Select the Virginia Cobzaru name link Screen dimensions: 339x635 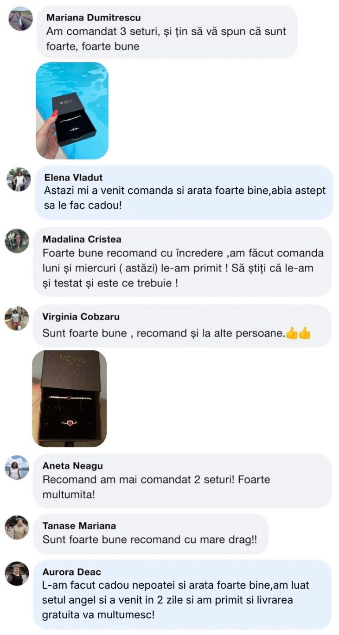(x=81, y=317)
